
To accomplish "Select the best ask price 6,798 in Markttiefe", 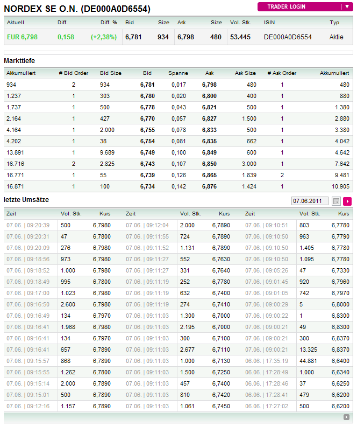I will 209,85.
